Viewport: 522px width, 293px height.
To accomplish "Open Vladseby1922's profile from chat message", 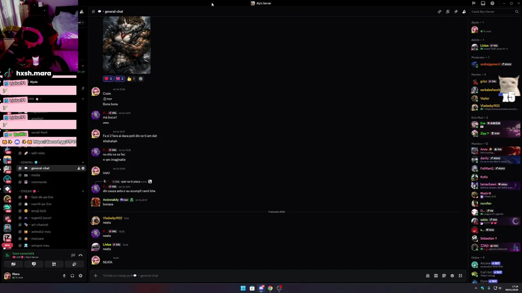I will [x=112, y=218].
